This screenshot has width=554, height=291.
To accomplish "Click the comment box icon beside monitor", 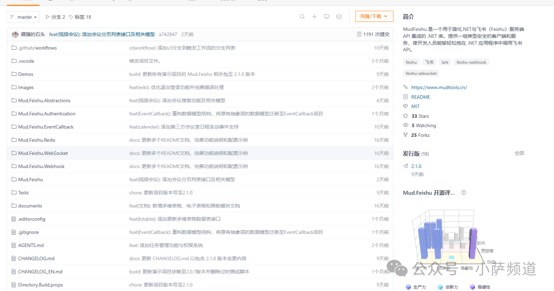I will [339, 16].
